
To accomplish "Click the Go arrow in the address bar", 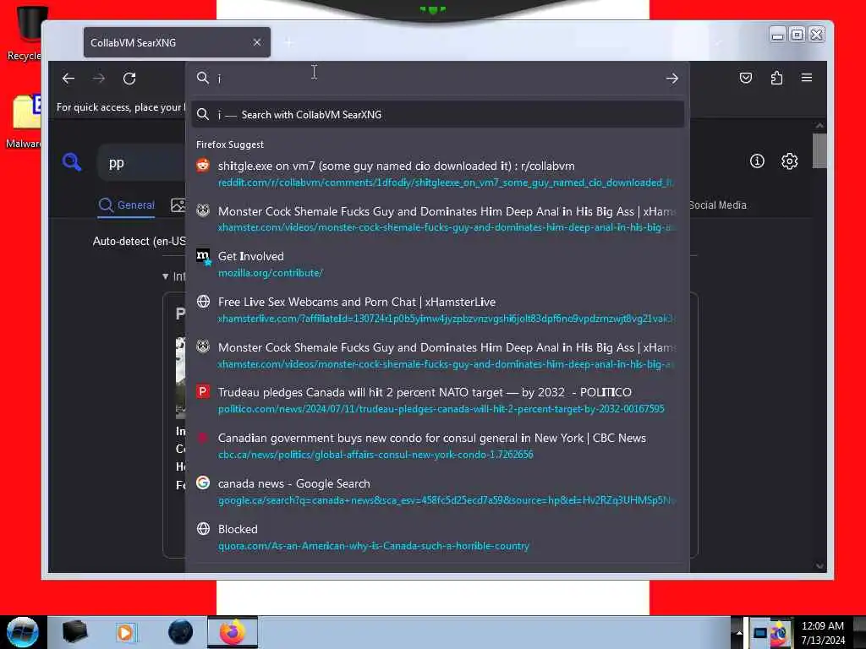I will point(671,79).
